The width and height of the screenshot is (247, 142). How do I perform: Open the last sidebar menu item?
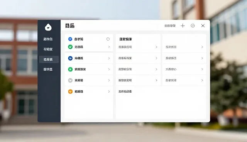pos(48,69)
